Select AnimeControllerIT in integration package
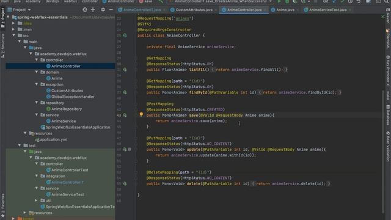391x220 pixels. tap(68, 182)
